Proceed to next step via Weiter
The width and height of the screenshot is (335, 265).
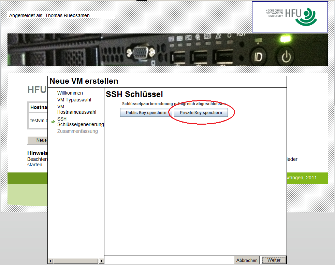[273, 260]
